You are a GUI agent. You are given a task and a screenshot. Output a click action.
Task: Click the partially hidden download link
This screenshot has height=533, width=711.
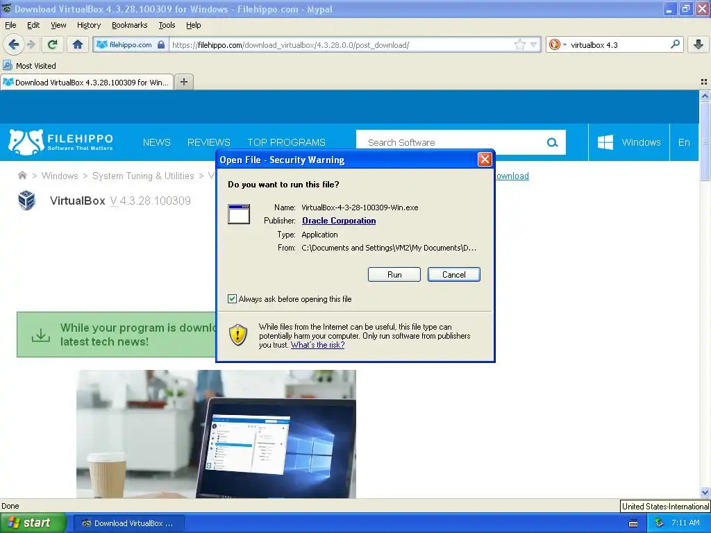pos(512,176)
